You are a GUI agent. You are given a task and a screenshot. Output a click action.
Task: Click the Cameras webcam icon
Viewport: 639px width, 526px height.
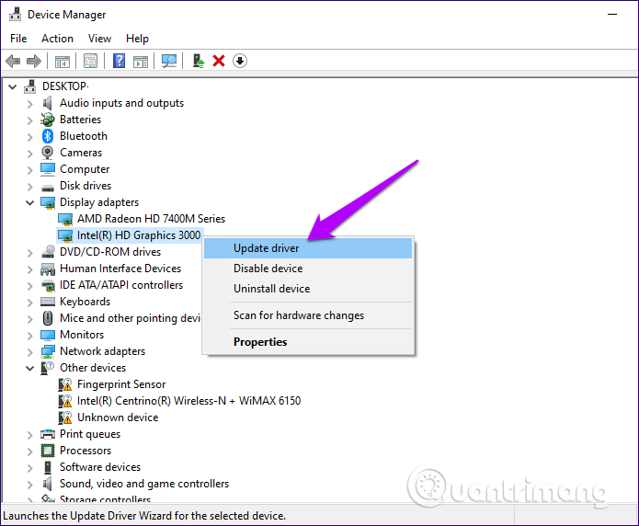pos(48,153)
